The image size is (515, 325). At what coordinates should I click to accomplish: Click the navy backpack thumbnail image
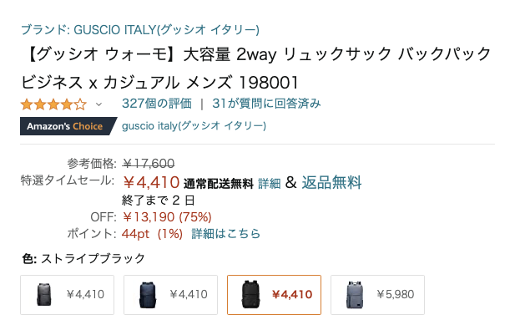(x=148, y=295)
